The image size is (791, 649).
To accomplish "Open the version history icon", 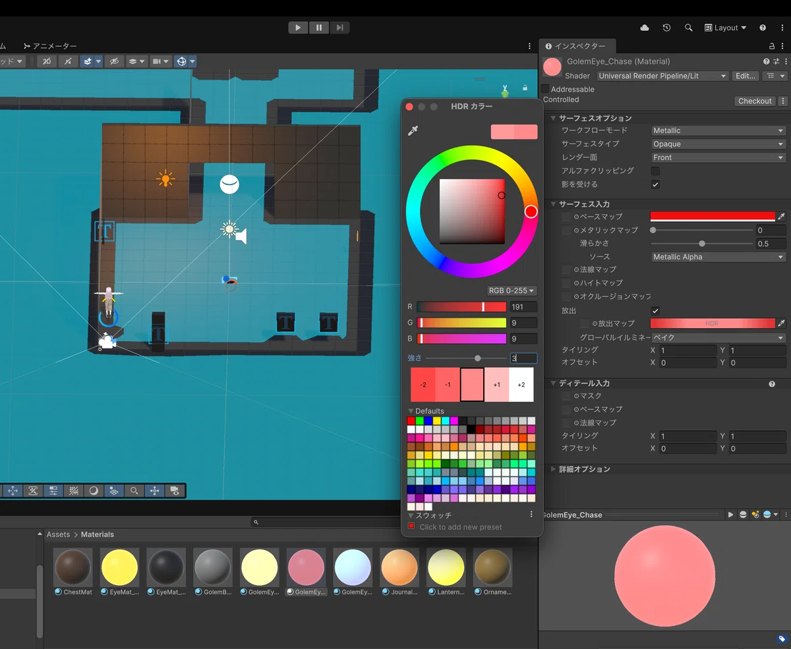I will click(666, 28).
